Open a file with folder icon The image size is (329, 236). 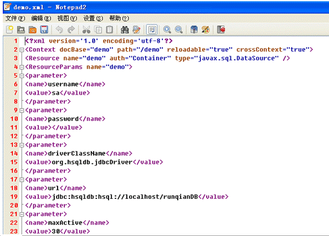click(21, 29)
